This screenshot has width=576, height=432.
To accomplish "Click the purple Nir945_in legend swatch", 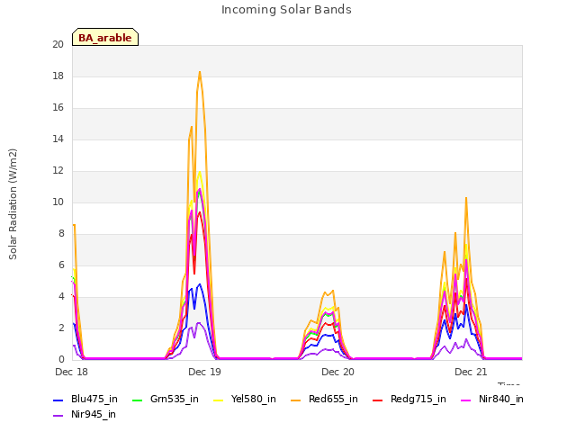I will tap(58, 416).
